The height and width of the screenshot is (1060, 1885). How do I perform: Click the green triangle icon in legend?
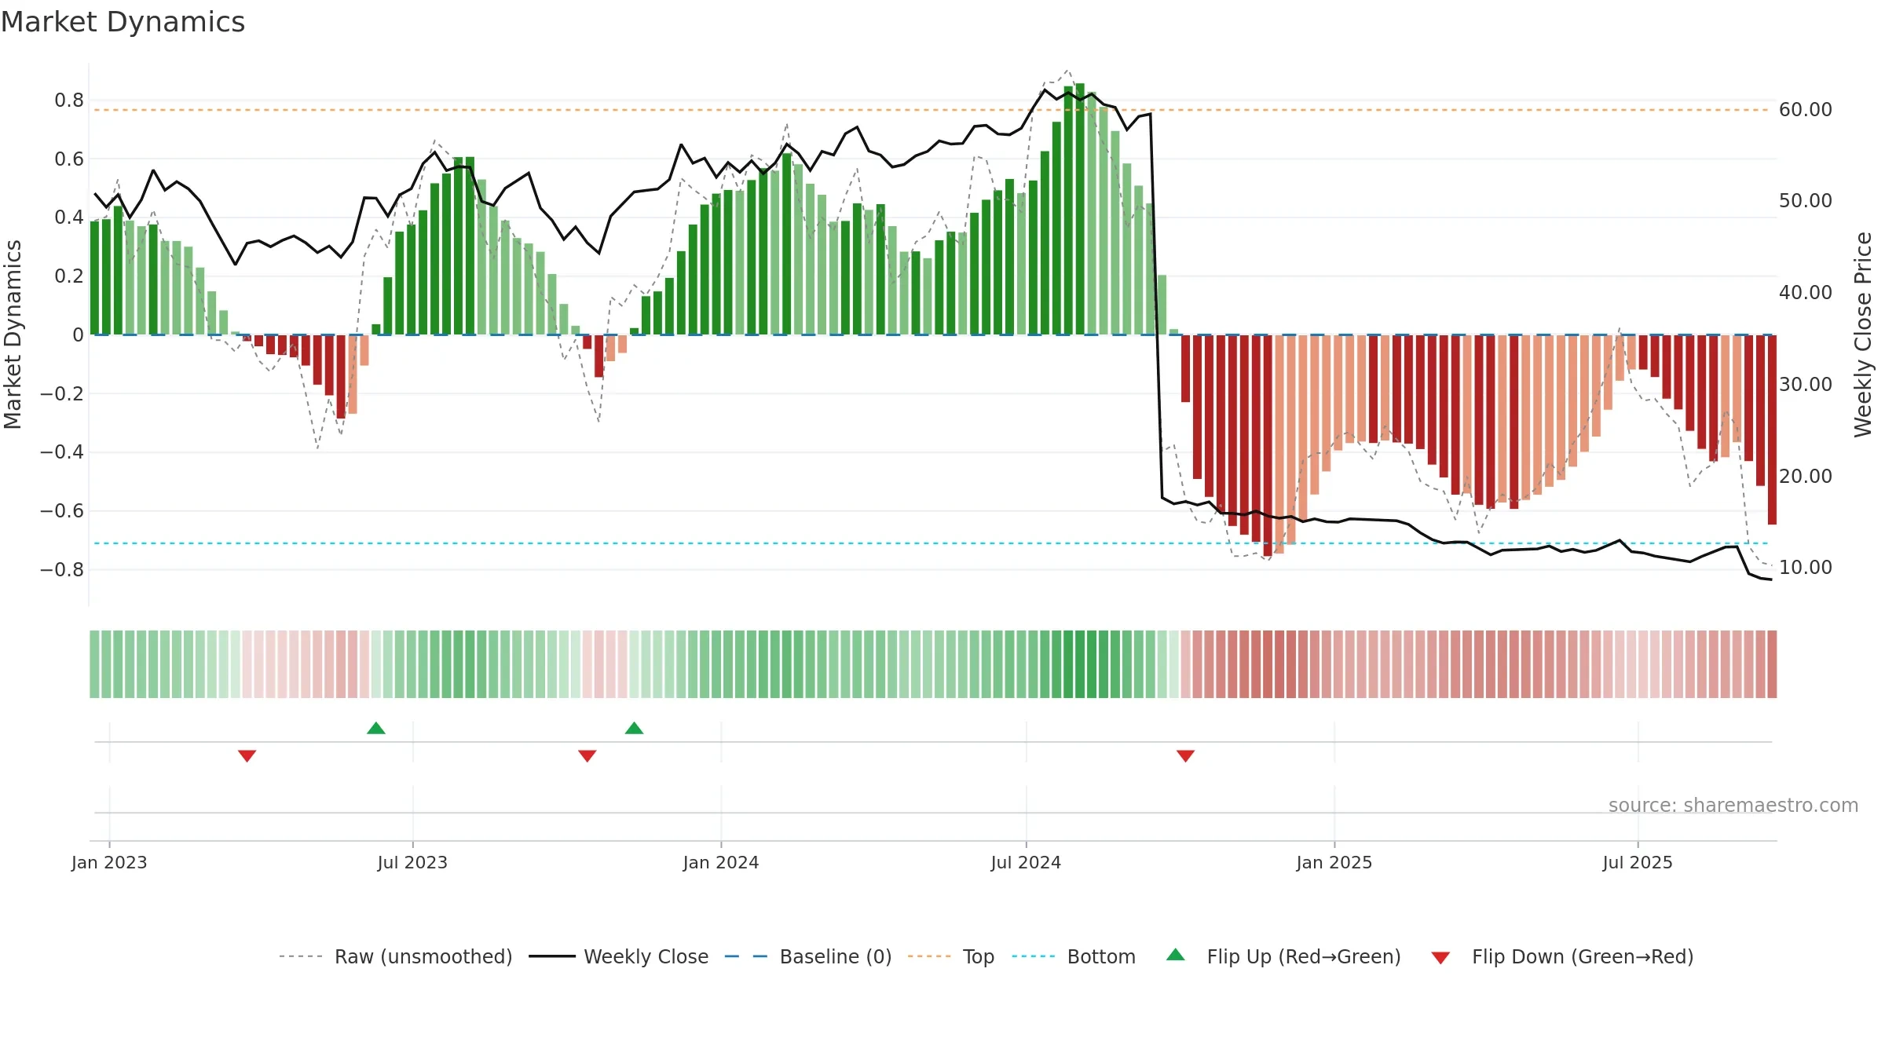click(x=1176, y=955)
